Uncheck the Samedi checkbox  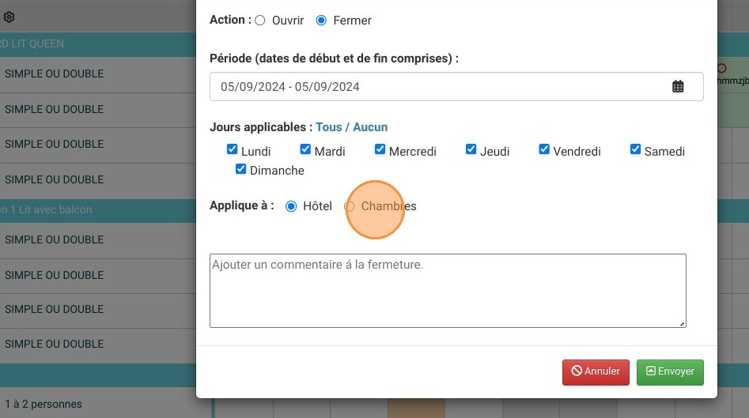(635, 149)
